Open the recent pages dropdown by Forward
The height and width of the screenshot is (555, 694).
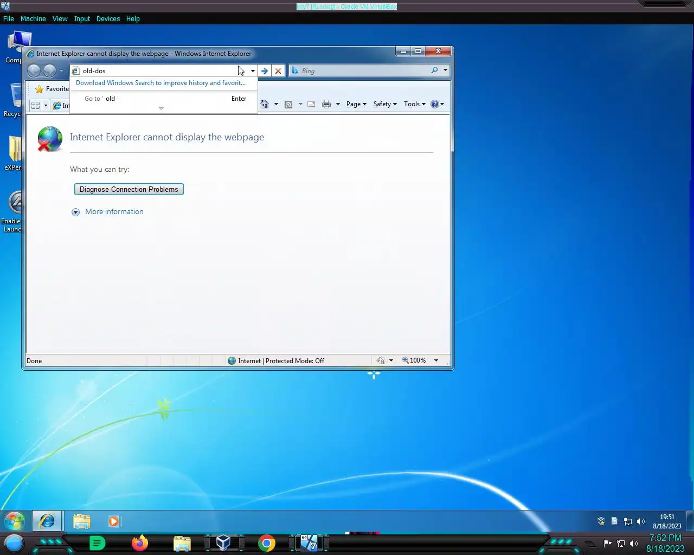pos(61,71)
